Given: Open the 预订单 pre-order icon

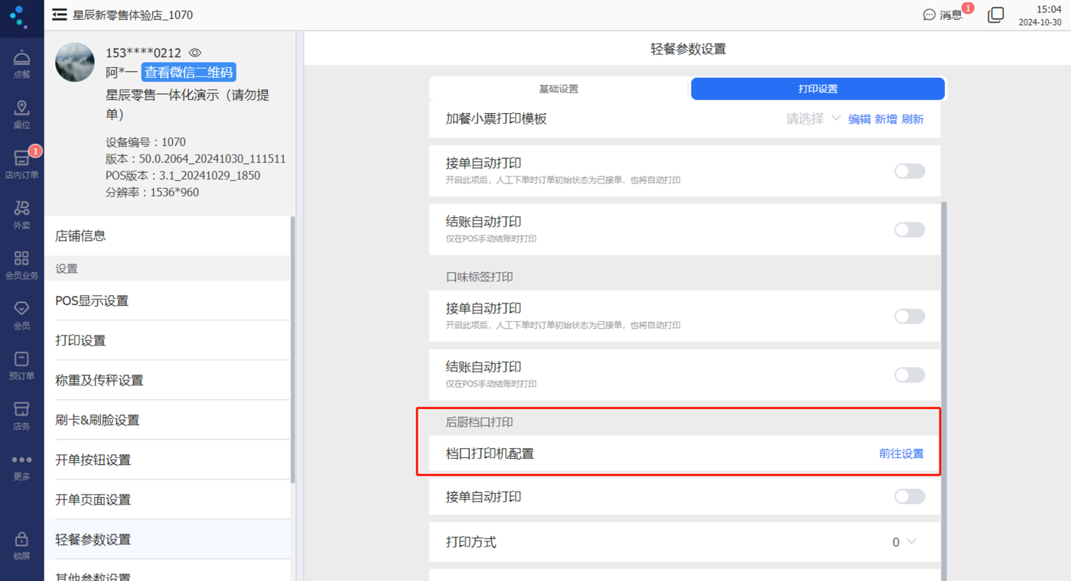Looking at the screenshot, I should (x=21, y=365).
